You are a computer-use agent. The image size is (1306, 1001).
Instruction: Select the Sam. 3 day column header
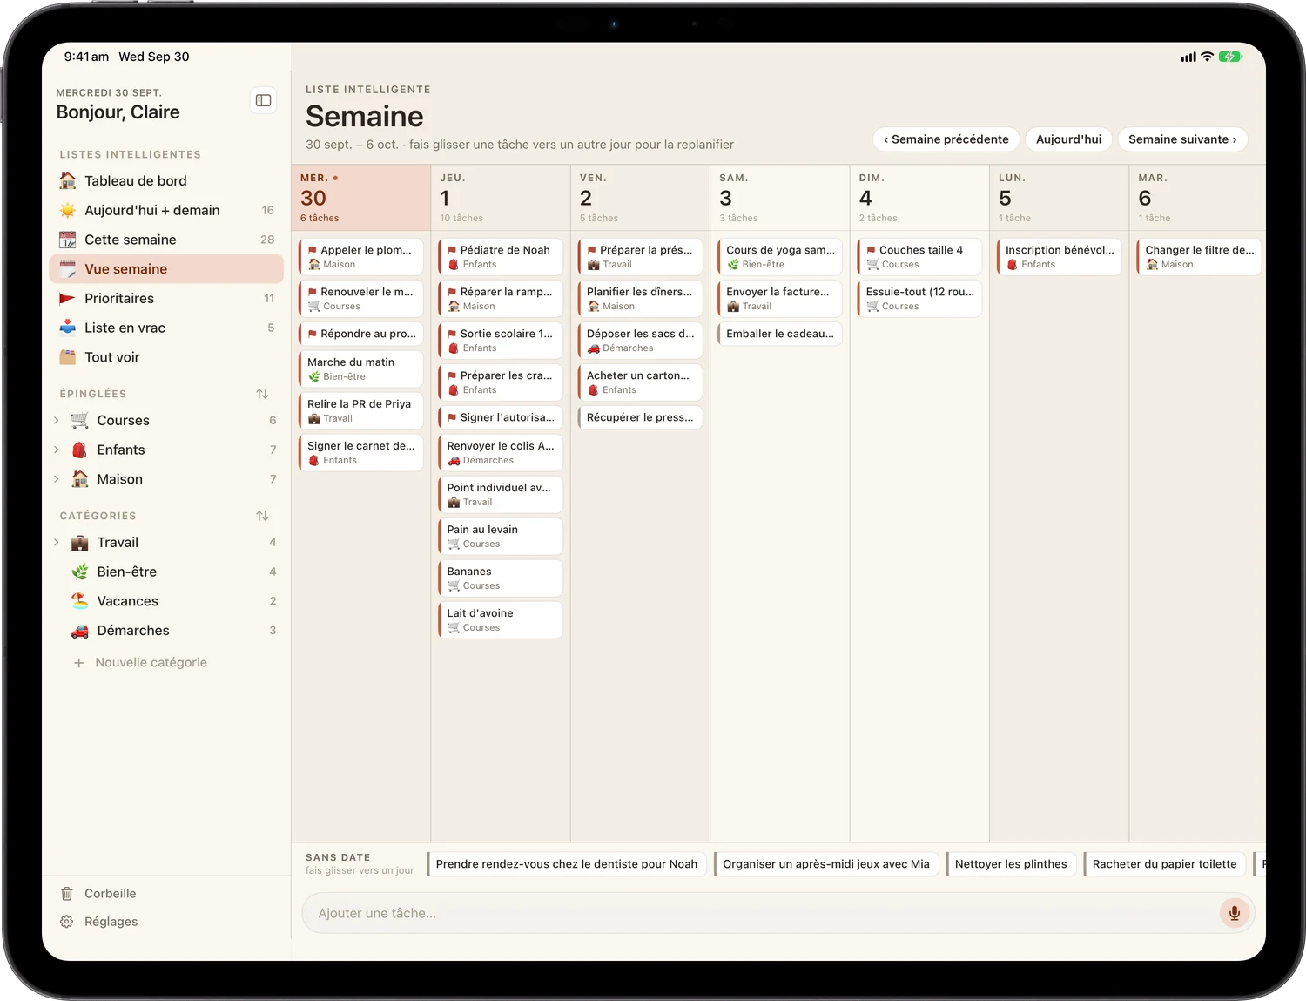pos(780,198)
